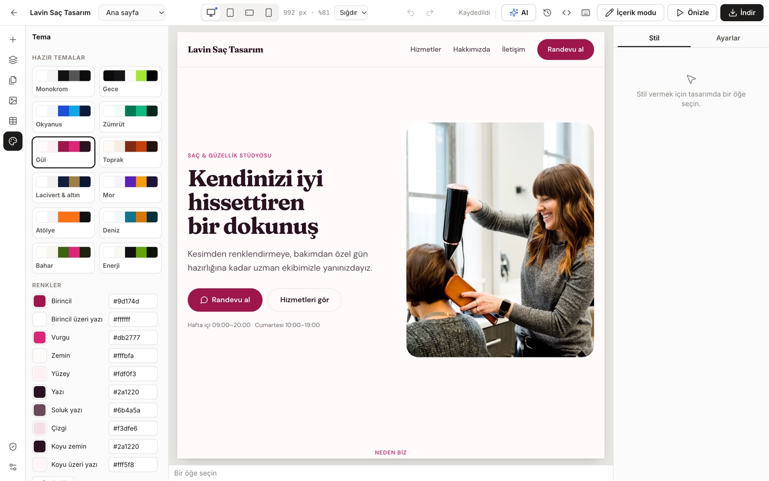The height and width of the screenshot is (481, 769).
Task: Switch to desktop viewport icon
Action: pos(211,13)
